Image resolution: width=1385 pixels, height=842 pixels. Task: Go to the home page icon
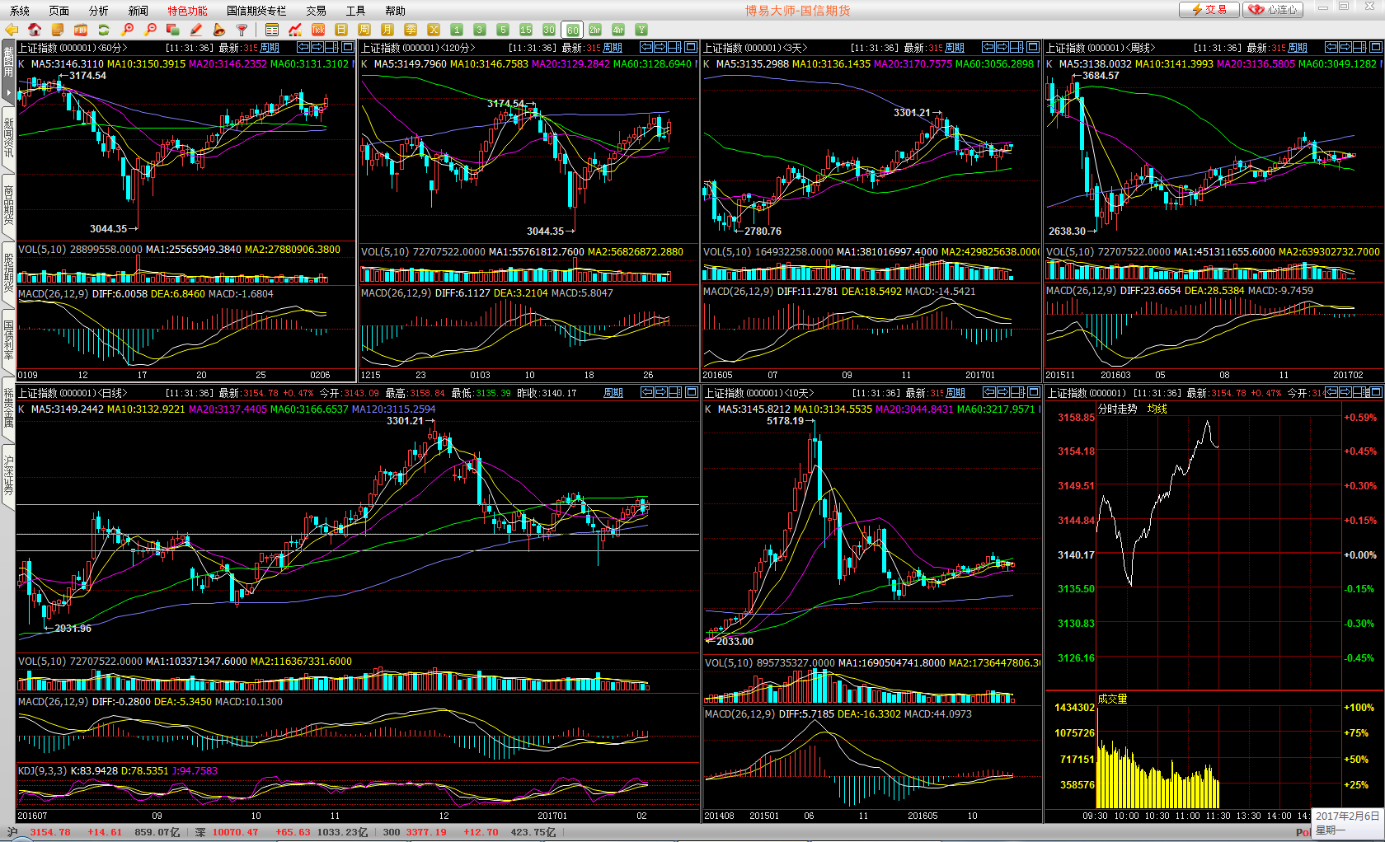coord(35,30)
